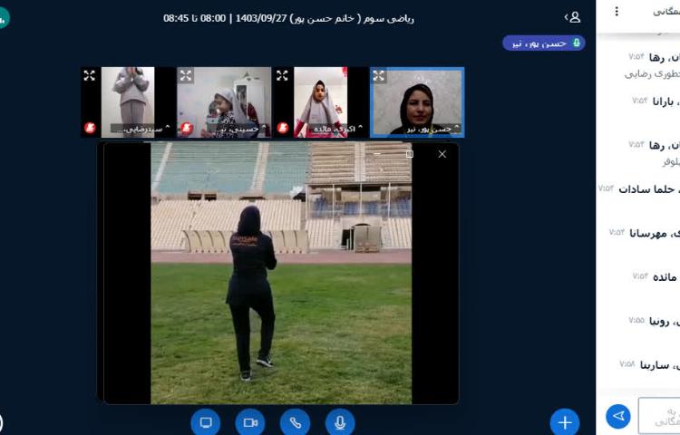Open حسن پور، نیر webcam name dropdown

pos(432,129)
